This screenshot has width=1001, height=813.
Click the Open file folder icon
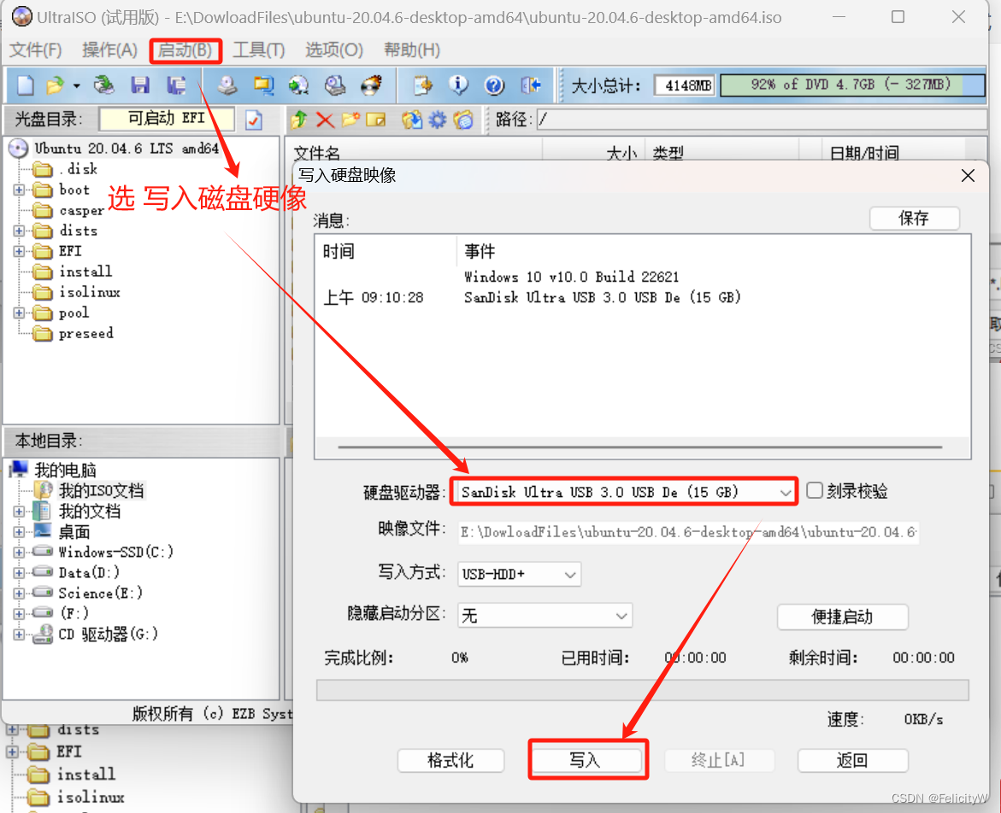pyautogui.click(x=56, y=85)
